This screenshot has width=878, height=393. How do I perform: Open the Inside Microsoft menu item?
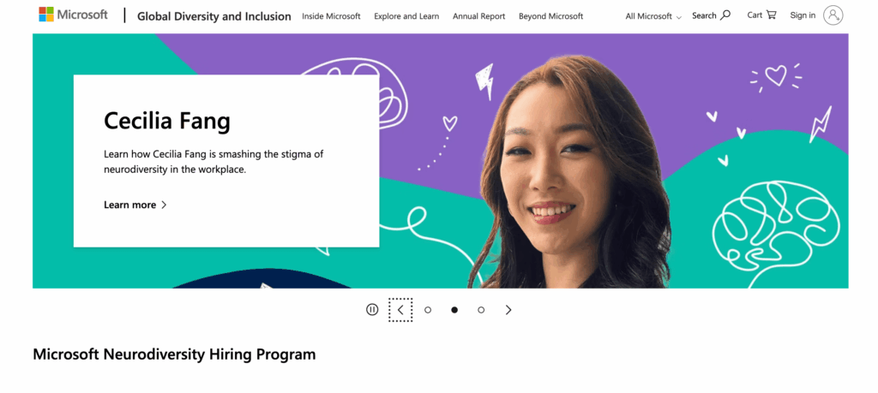pos(332,16)
